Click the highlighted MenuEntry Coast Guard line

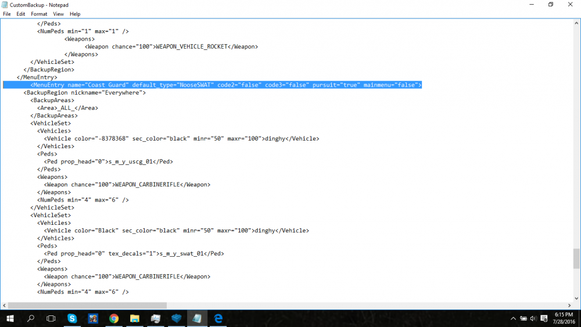(x=212, y=85)
